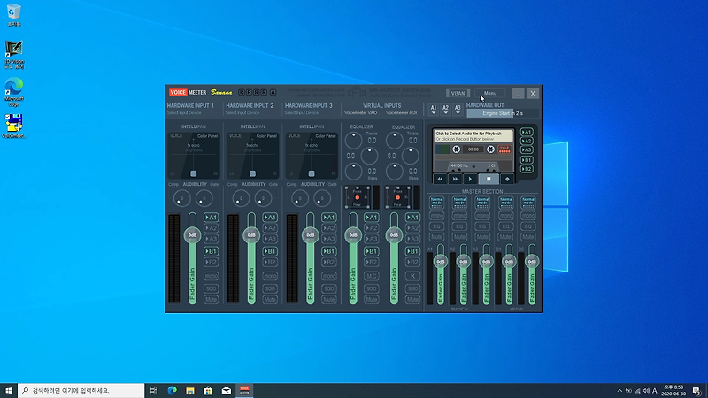Image resolution: width=708 pixels, height=398 pixels.
Task: Click Voicemeeter AUX fader gain knob
Action: pos(394,235)
